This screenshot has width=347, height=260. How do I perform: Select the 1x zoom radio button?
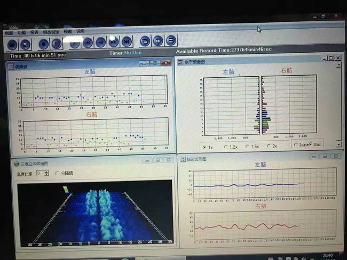pyautogui.click(x=204, y=147)
